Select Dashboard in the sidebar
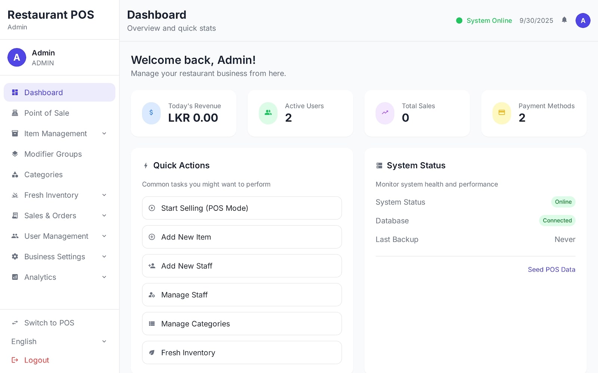The height and width of the screenshot is (373, 598). [x=43, y=93]
